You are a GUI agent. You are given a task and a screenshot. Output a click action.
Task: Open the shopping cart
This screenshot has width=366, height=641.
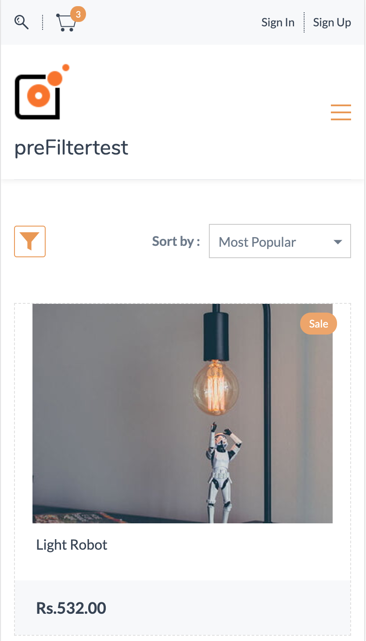click(66, 23)
